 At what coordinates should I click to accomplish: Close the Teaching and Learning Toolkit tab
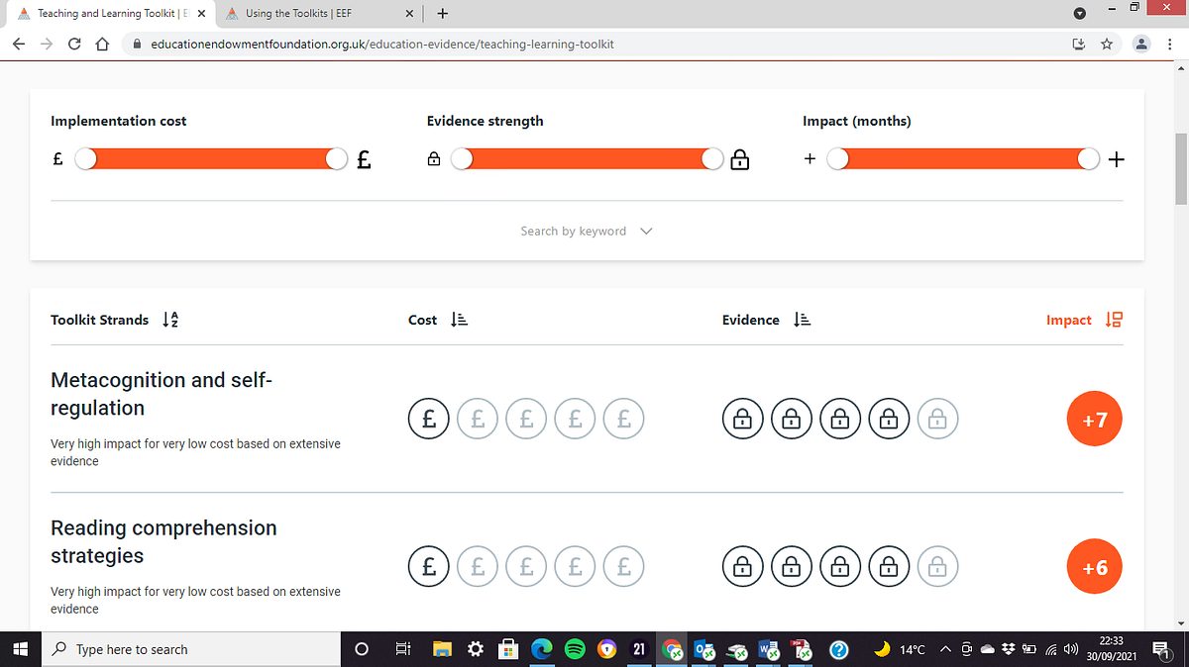[x=201, y=14]
